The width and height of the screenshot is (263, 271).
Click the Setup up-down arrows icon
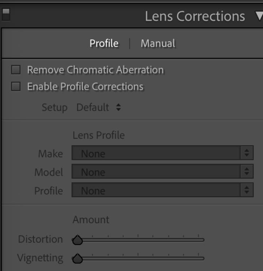[118, 108]
